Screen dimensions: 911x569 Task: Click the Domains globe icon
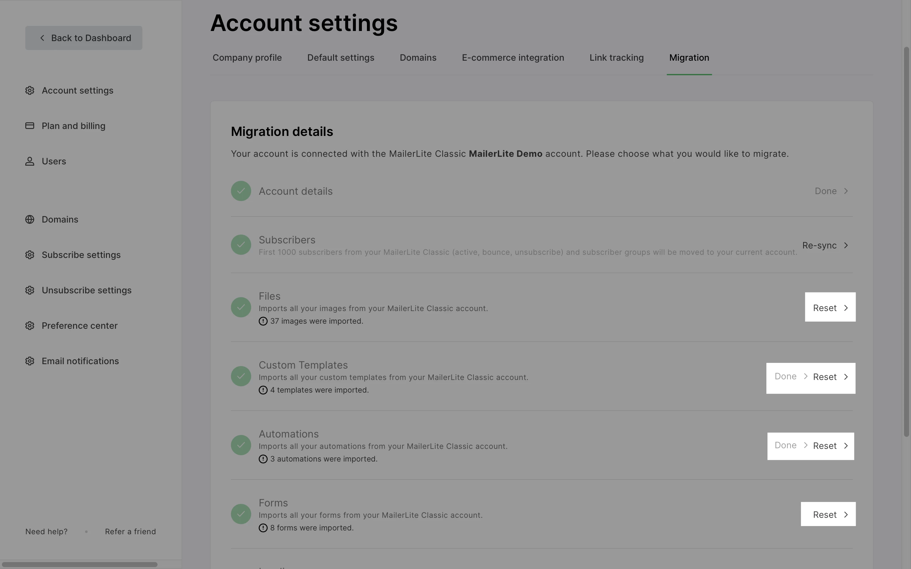(x=30, y=219)
